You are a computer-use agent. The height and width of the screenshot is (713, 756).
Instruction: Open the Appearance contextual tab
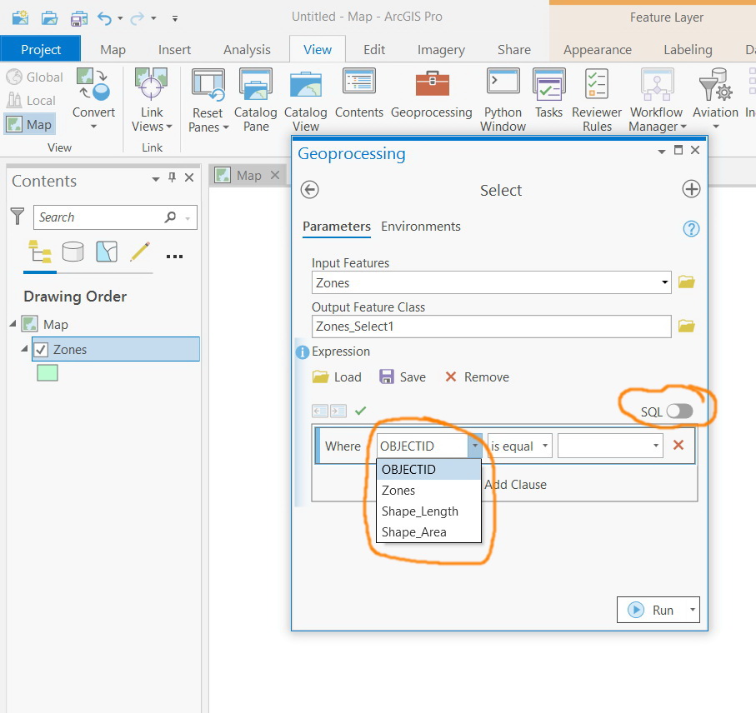click(x=598, y=50)
